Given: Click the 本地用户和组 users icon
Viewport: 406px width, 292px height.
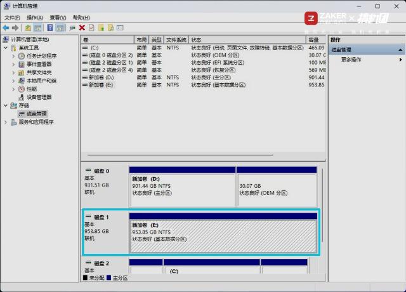Looking at the screenshot, I should (22, 81).
